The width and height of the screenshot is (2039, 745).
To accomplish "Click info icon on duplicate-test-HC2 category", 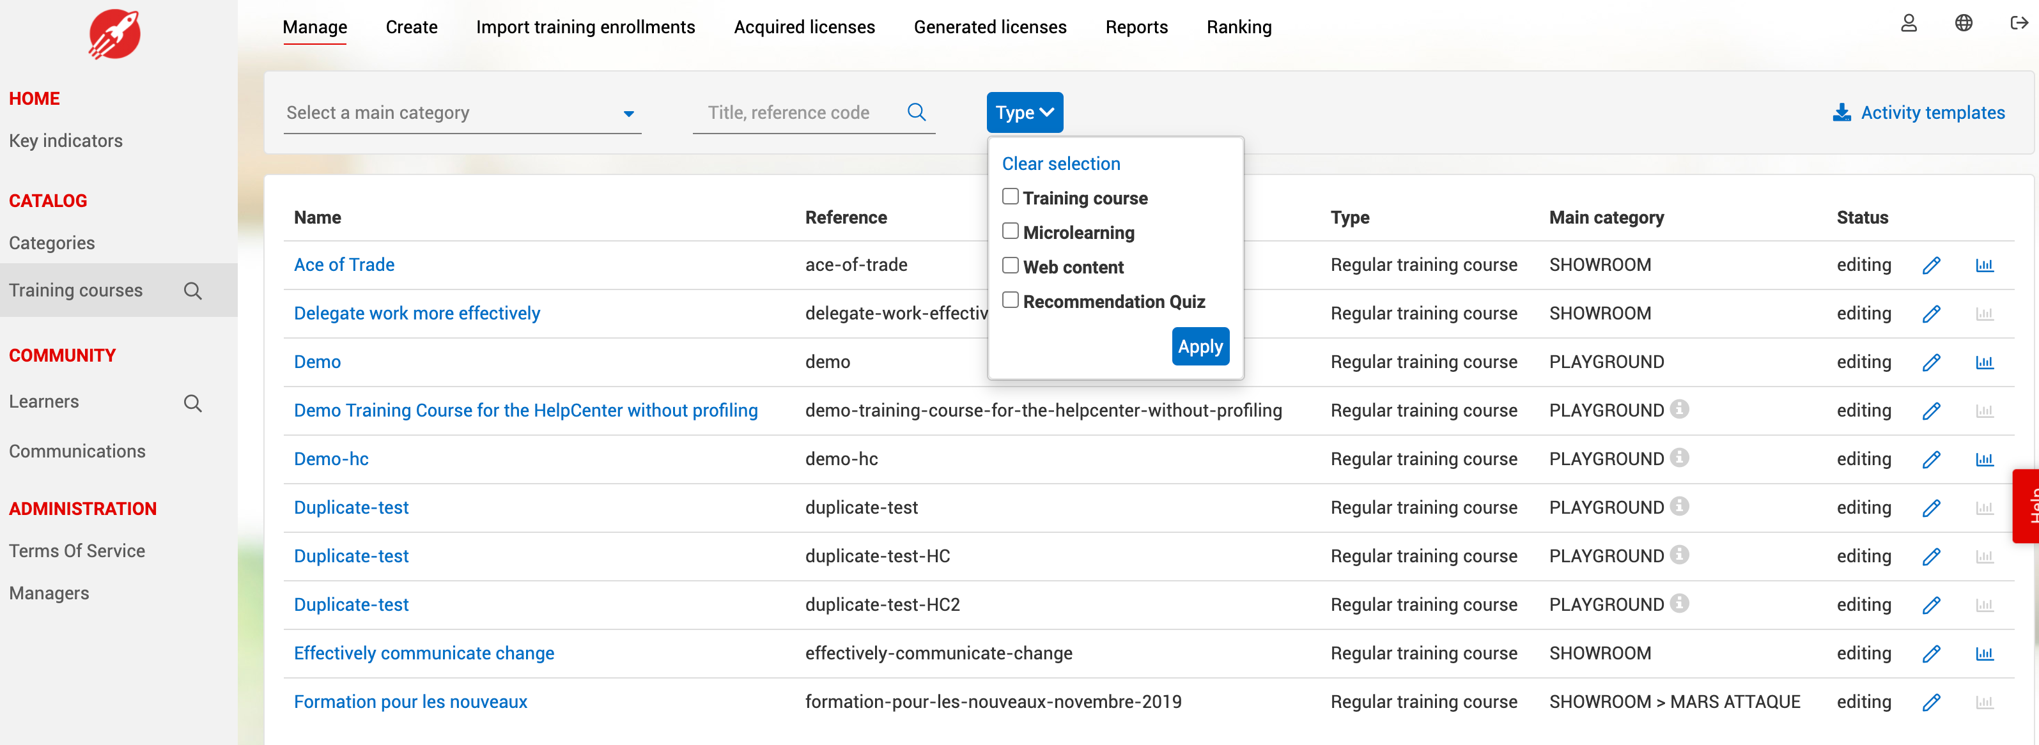I will 1679,603.
